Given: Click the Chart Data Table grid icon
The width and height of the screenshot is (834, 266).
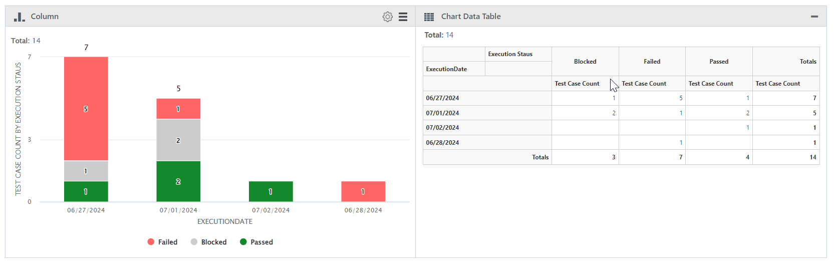Looking at the screenshot, I should (429, 17).
